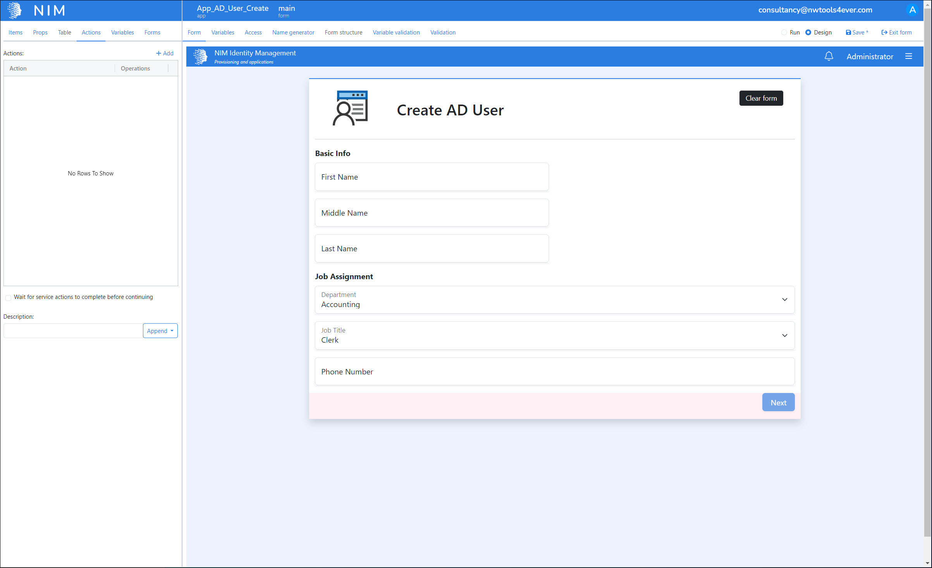This screenshot has height=568, width=932.
Task: Click the notification bell icon
Action: pos(829,57)
